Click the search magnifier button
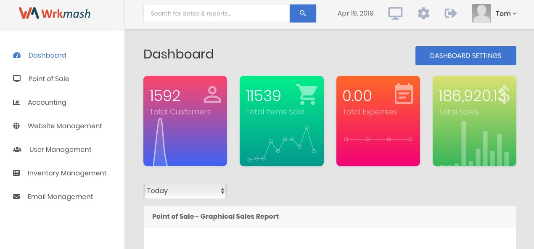 (x=303, y=13)
